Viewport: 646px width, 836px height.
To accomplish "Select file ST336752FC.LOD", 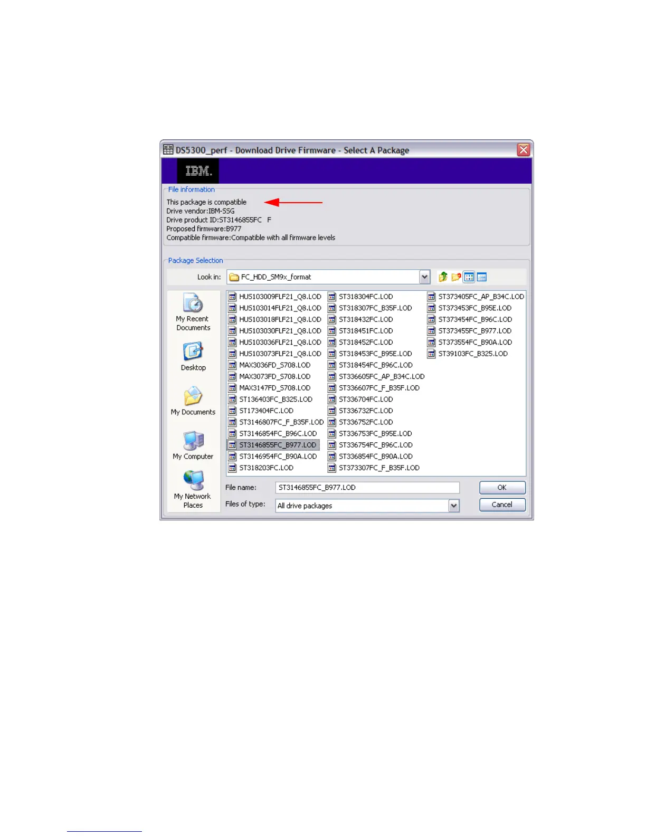I will pyautogui.click(x=360, y=422).
